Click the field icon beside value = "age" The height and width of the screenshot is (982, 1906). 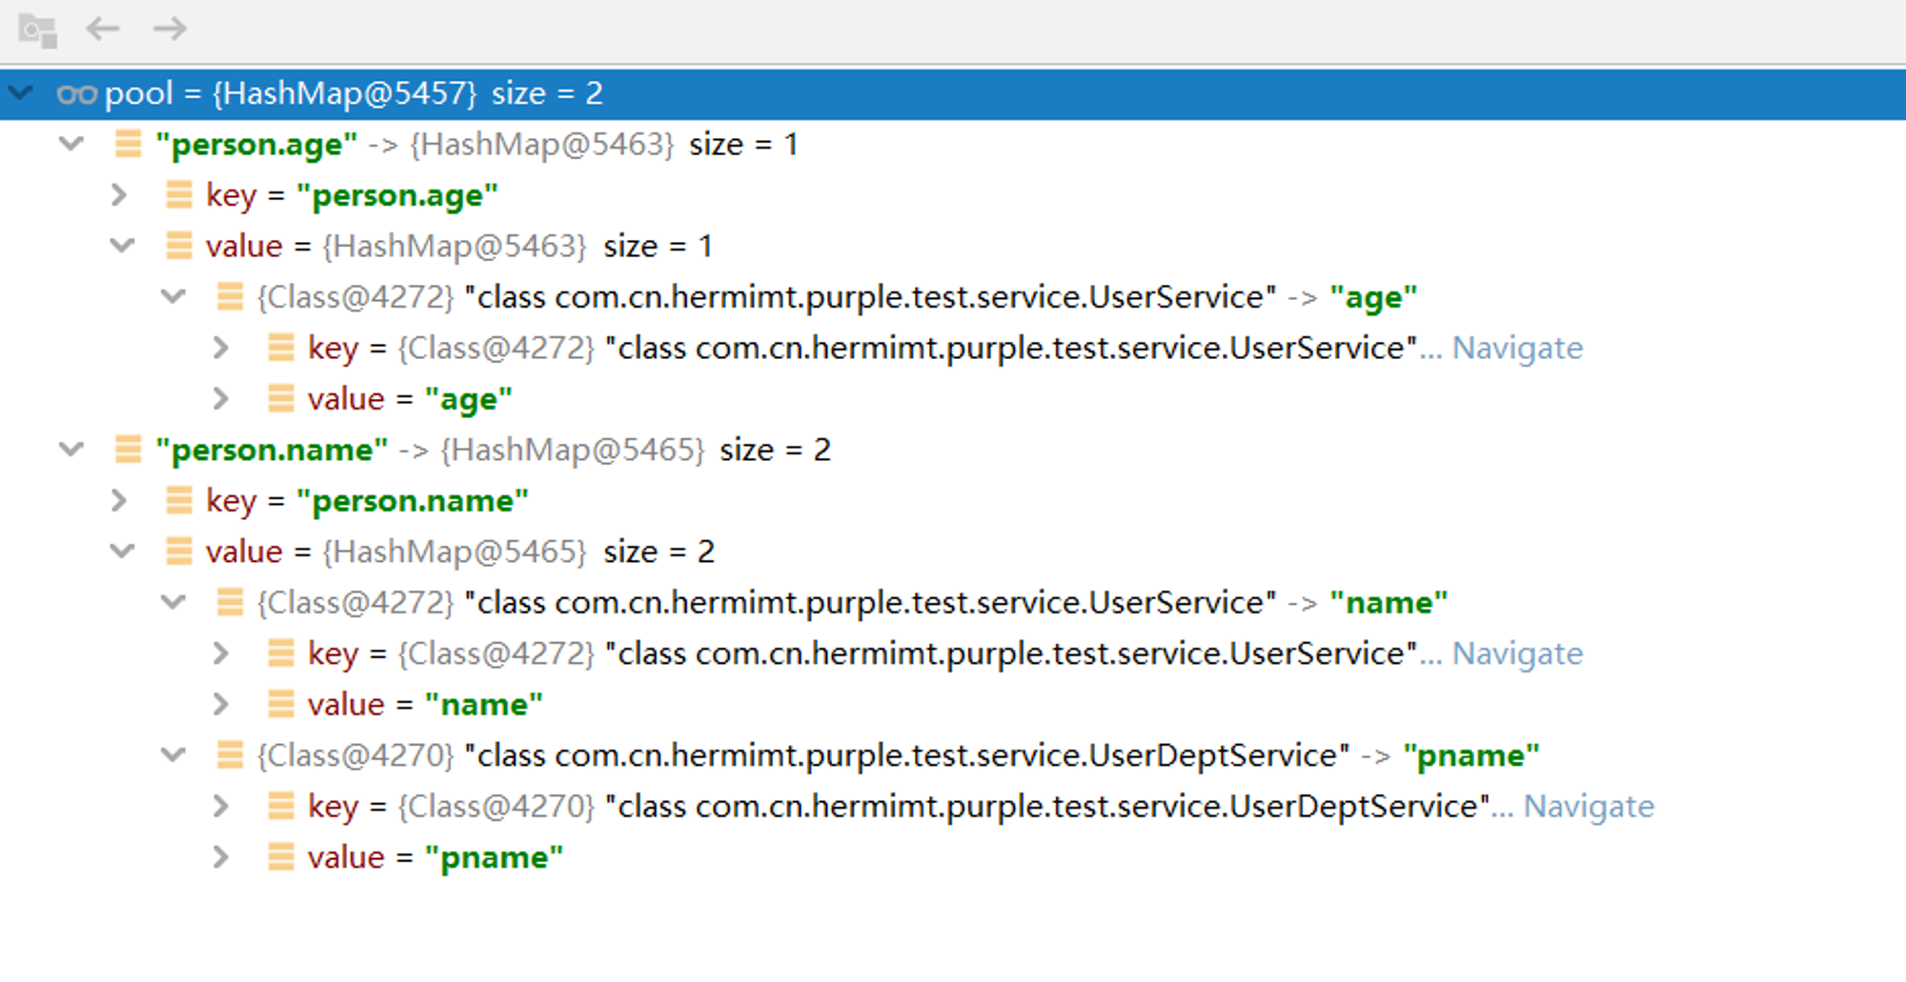(281, 399)
